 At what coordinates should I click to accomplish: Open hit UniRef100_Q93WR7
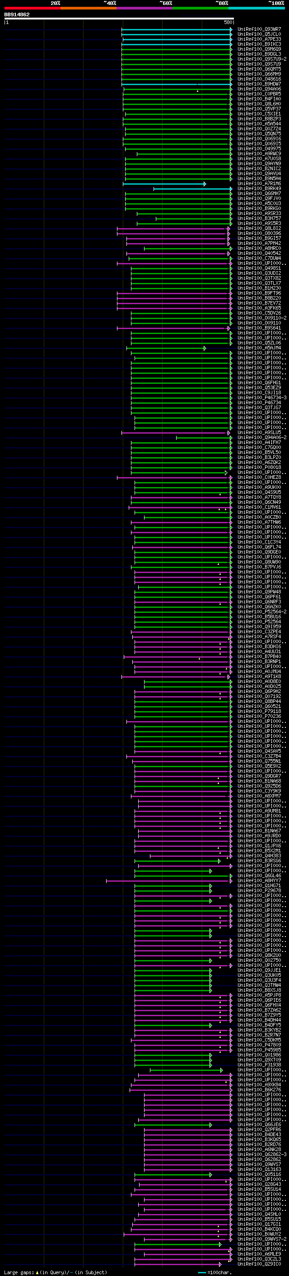point(259,29)
